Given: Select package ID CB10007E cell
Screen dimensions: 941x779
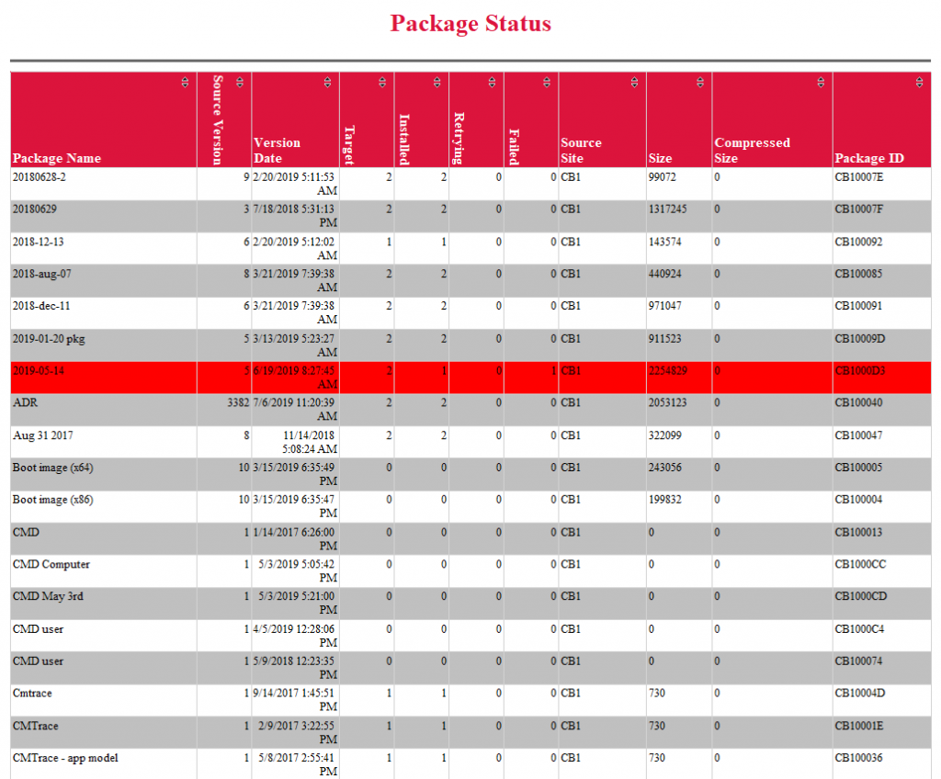Looking at the screenshot, I should tap(881, 184).
